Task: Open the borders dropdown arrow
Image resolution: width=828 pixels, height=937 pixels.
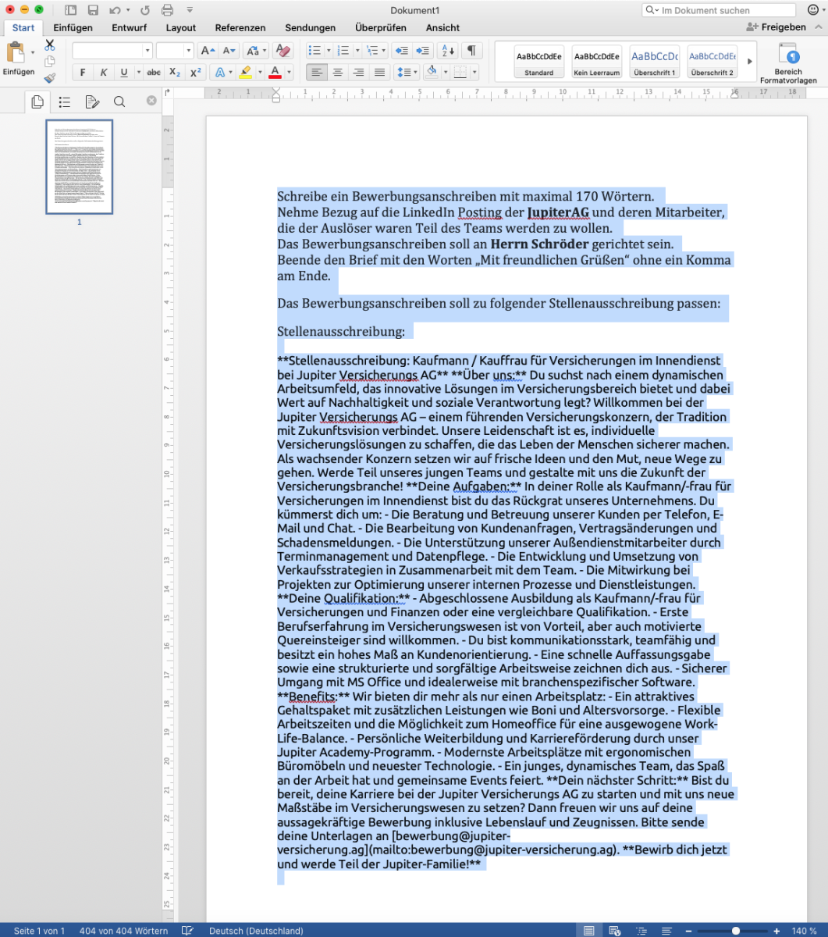Action: [476, 73]
